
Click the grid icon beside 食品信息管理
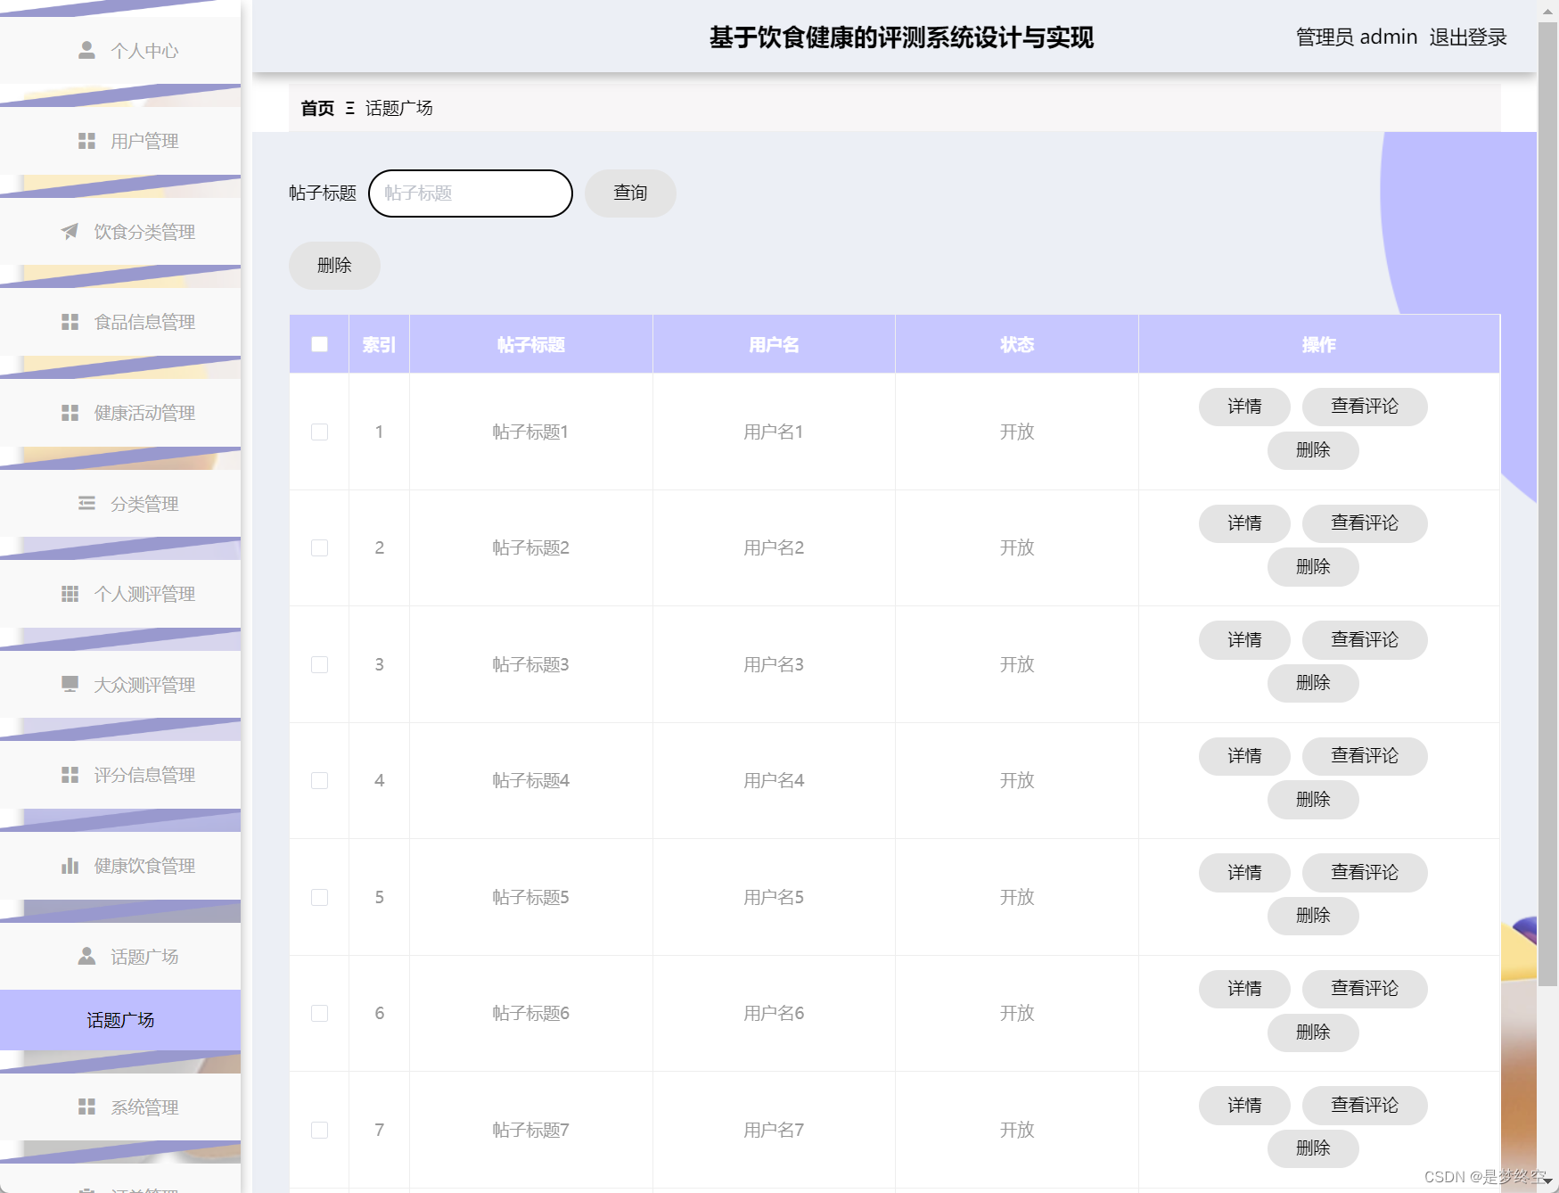[70, 322]
